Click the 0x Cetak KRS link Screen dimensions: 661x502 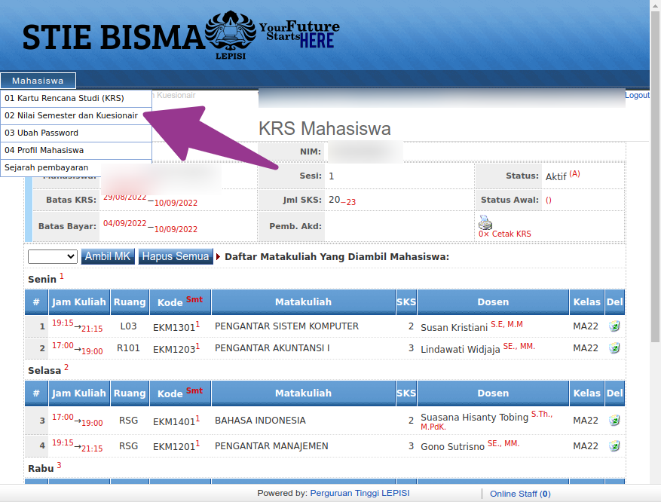point(504,234)
